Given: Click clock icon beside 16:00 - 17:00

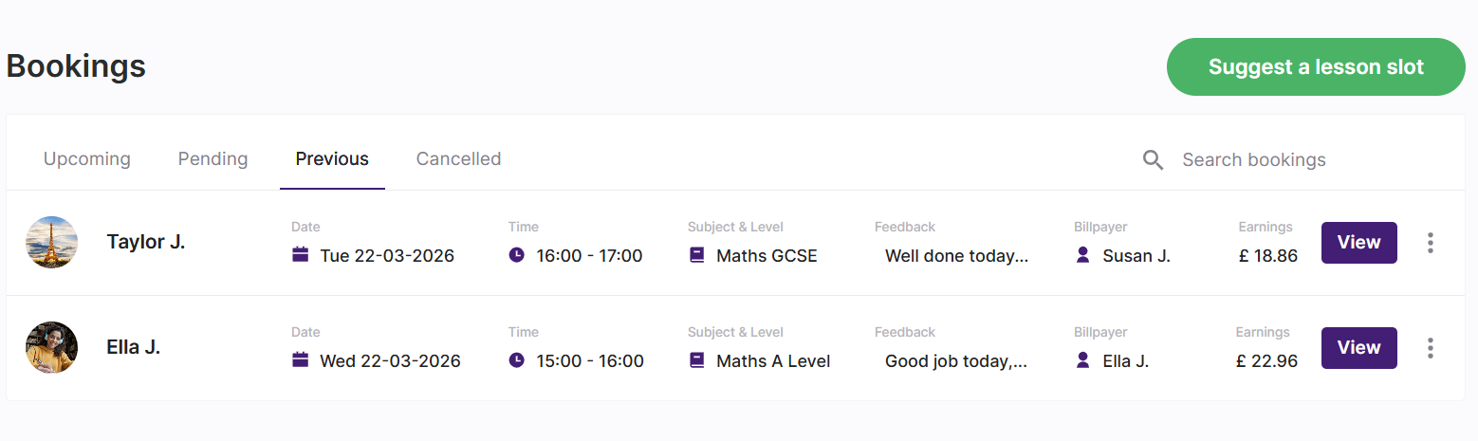Looking at the screenshot, I should click(x=516, y=255).
